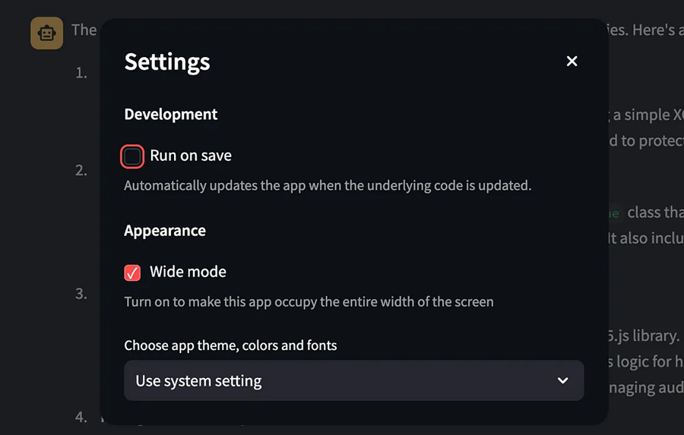Click the 'Wide mode' label text

(x=188, y=272)
